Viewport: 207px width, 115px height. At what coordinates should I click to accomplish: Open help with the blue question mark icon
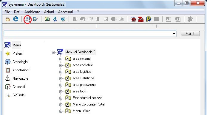(63, 19)
